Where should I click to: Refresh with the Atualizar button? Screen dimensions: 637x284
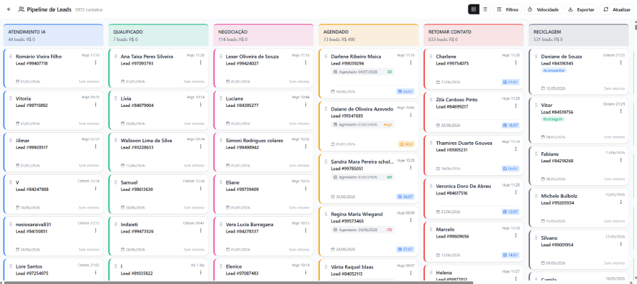[x=616, y=9]
